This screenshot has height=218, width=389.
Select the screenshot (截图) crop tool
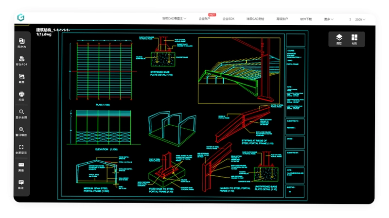click(21, 79)
